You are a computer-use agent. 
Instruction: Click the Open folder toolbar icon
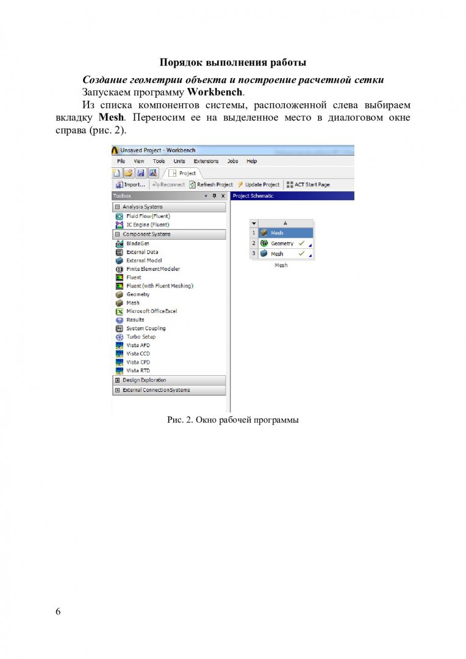[129, 173]
